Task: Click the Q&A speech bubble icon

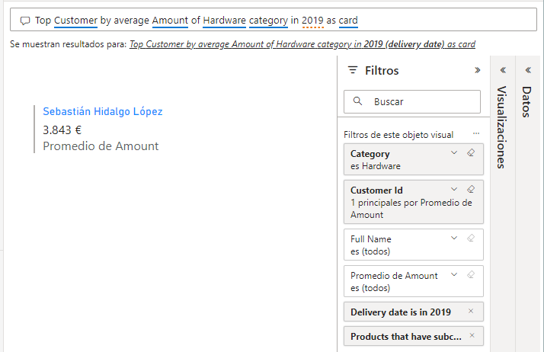Action: pyautogui.click(x=25, y=21)
